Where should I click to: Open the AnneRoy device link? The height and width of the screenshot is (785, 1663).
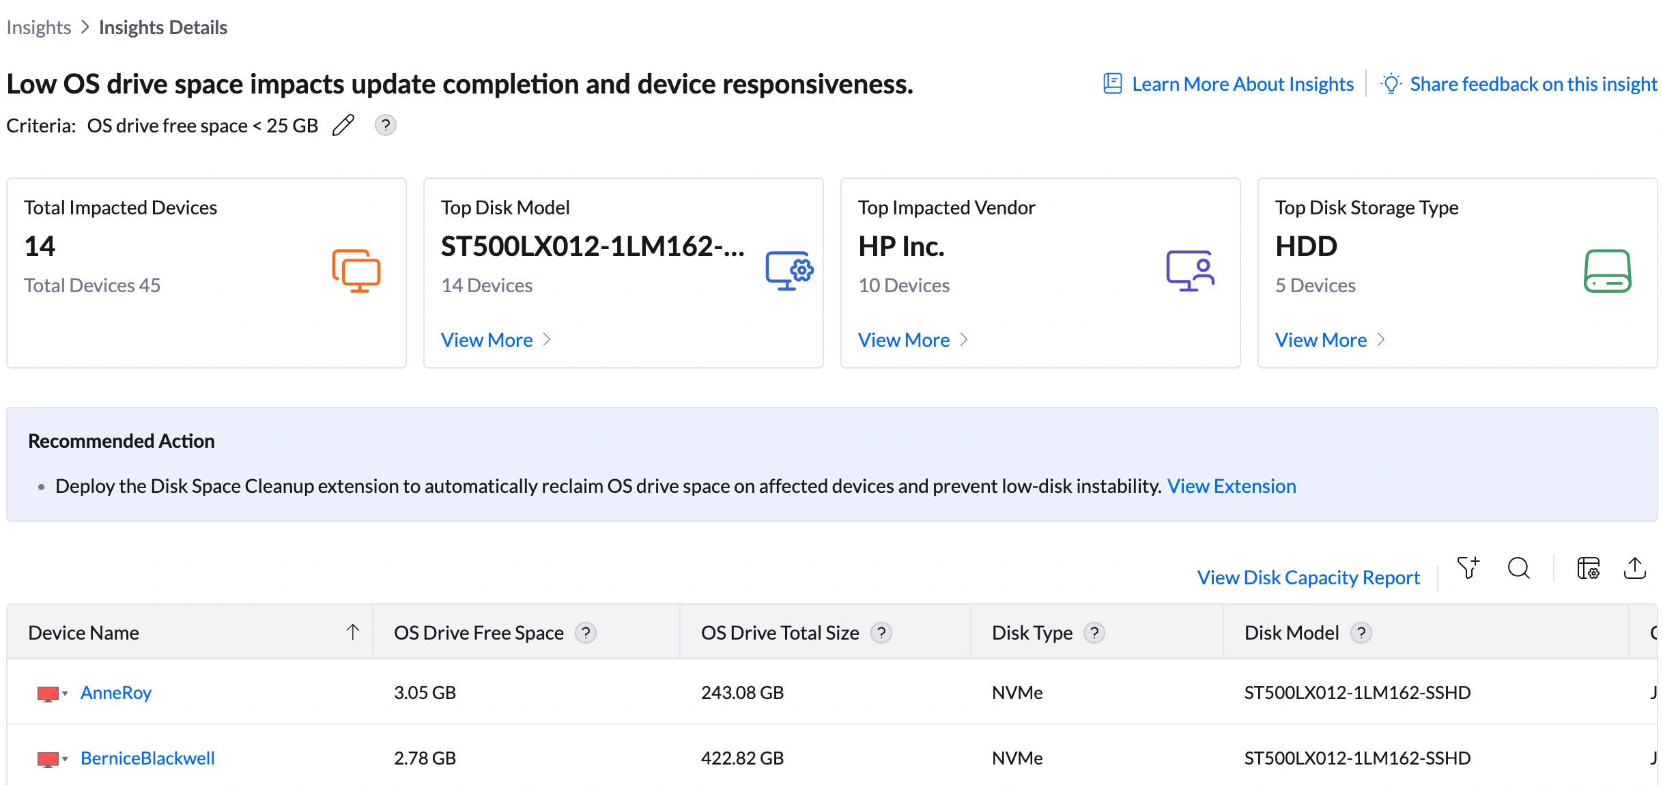[116, 693]
